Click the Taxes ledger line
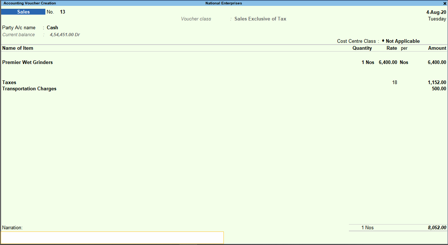448x245 pixels. click(x=9, y=82)
